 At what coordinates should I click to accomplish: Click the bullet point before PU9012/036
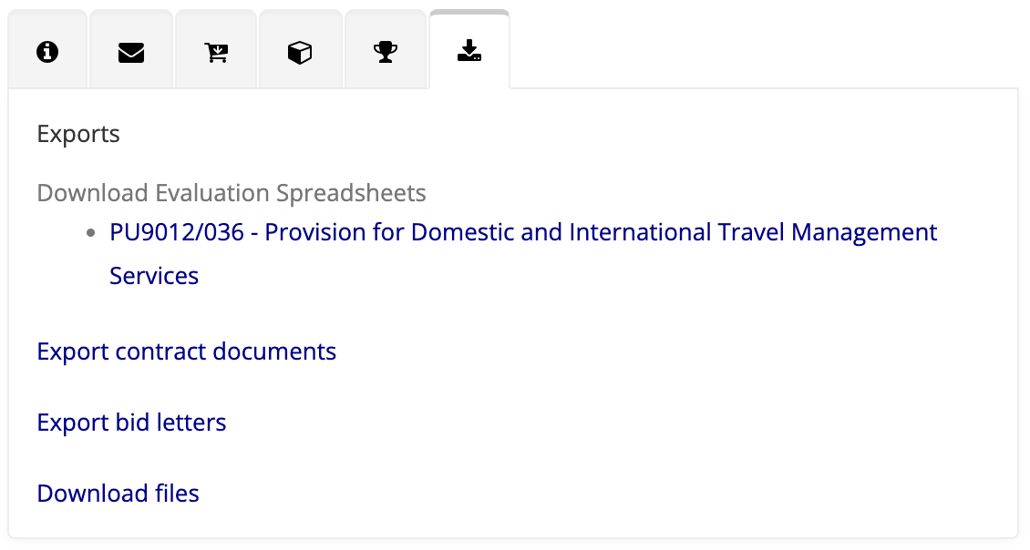point(90,234)
